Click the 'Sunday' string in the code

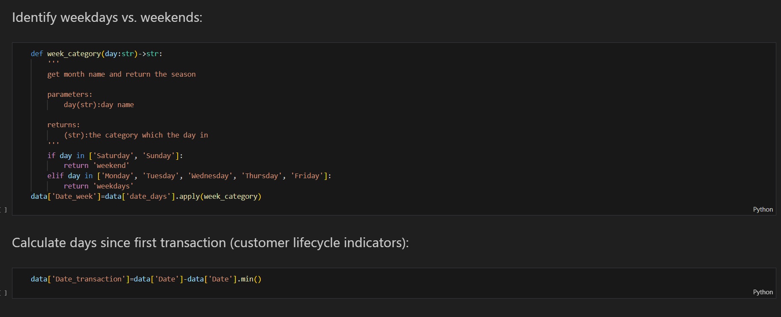tap(158, 156)
